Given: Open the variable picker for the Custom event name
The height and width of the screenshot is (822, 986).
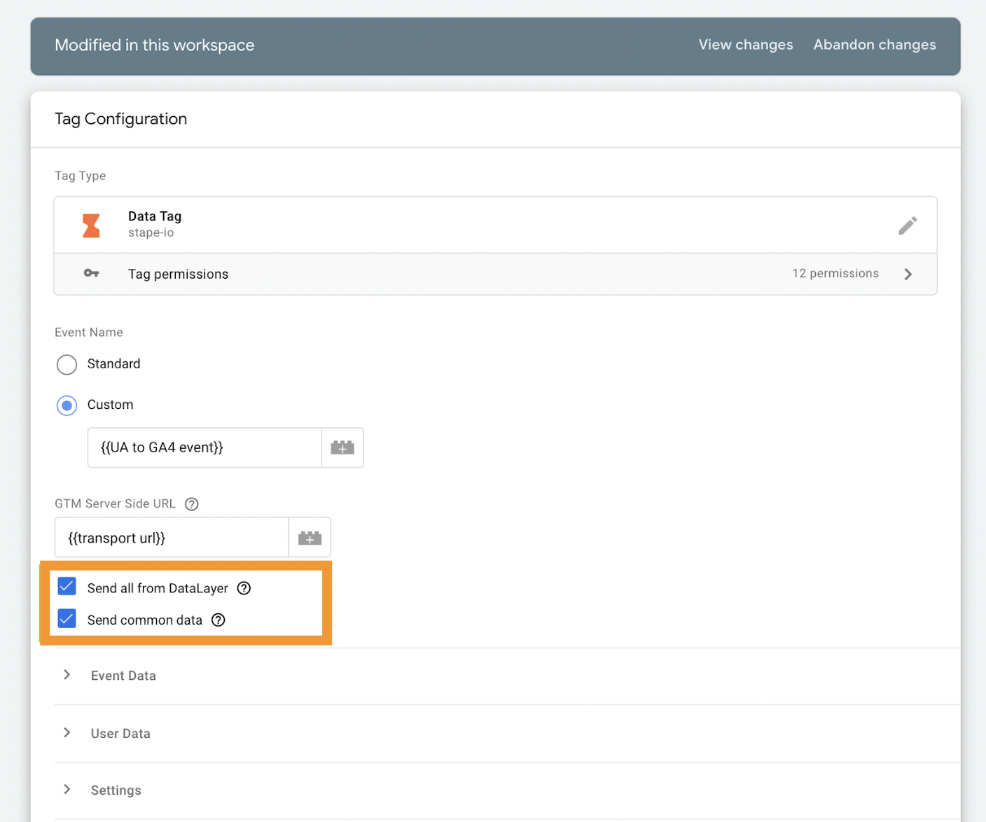Looking at the screenshot, I should pyautogui.click(x=342, y=447).
